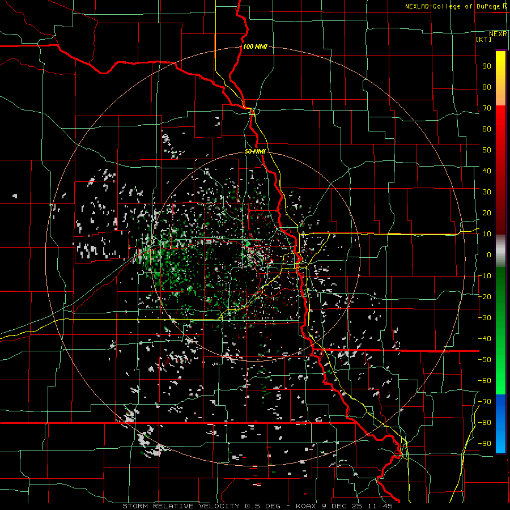The image size is (510, 510).
Task: Click the 80 value on velocity scale
Action: (487, 87)
